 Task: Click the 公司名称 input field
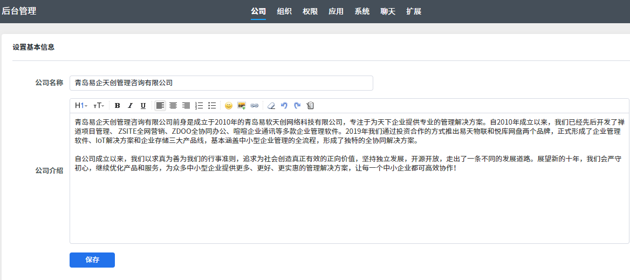(221, 83)
